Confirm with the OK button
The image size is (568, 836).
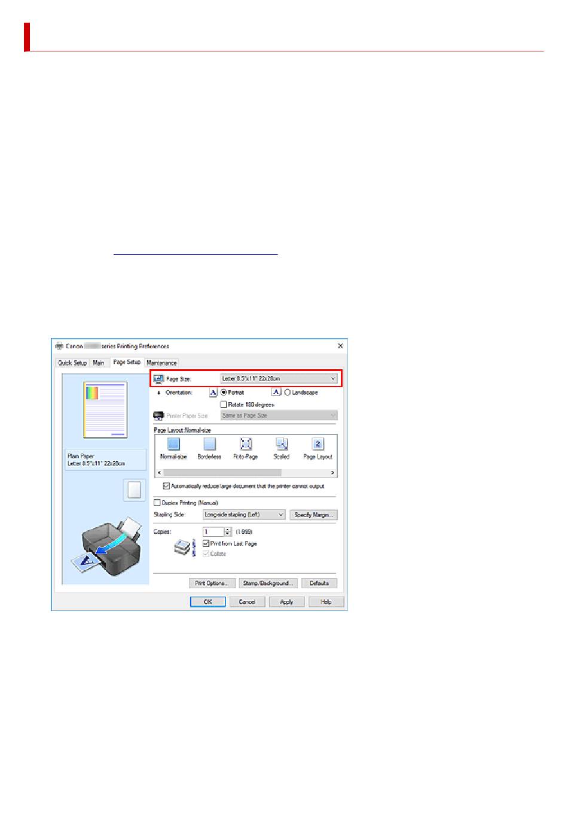point(208,602)
